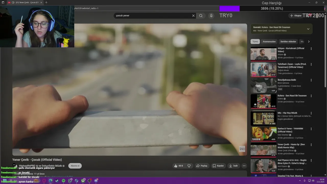Open Tahribad-ı İsyan - Leyla video title

pos(292,66)
